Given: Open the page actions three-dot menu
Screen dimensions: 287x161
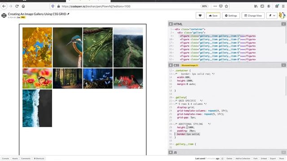Looking at the screenshot, I should tap(215, 6).
